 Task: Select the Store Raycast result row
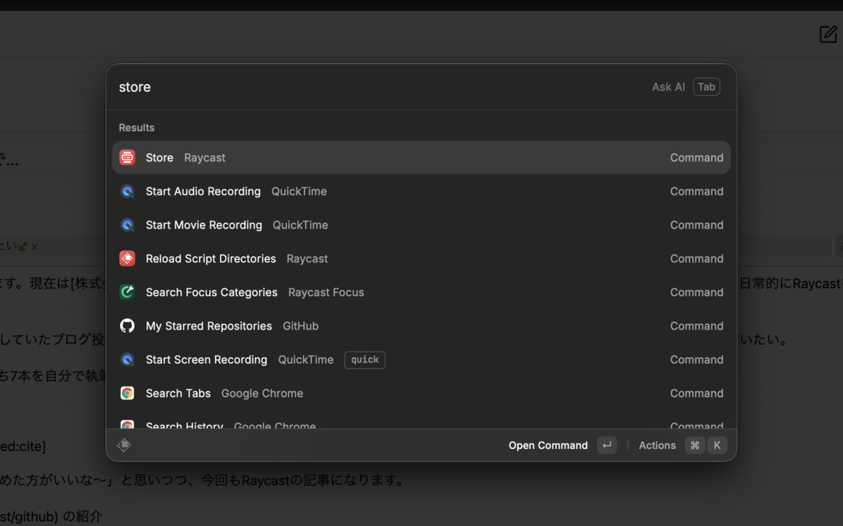pyautogui.click(x=421, y=158)
